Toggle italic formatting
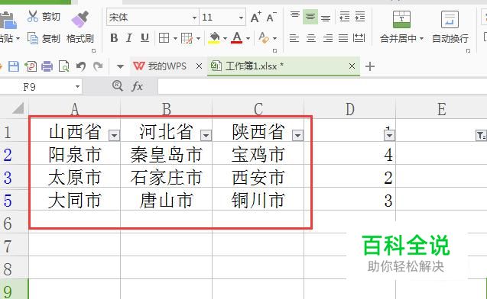The height and width of the screenshot is (299, 487). tap(129, 38)
